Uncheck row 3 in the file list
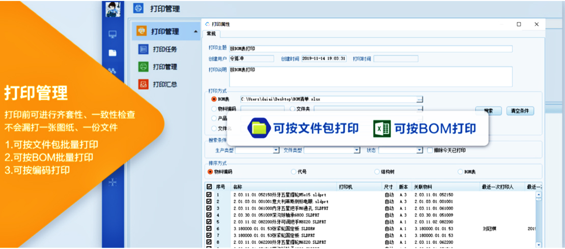The width and height of the screenshot is (565, 249). click(x=209, y=208)
